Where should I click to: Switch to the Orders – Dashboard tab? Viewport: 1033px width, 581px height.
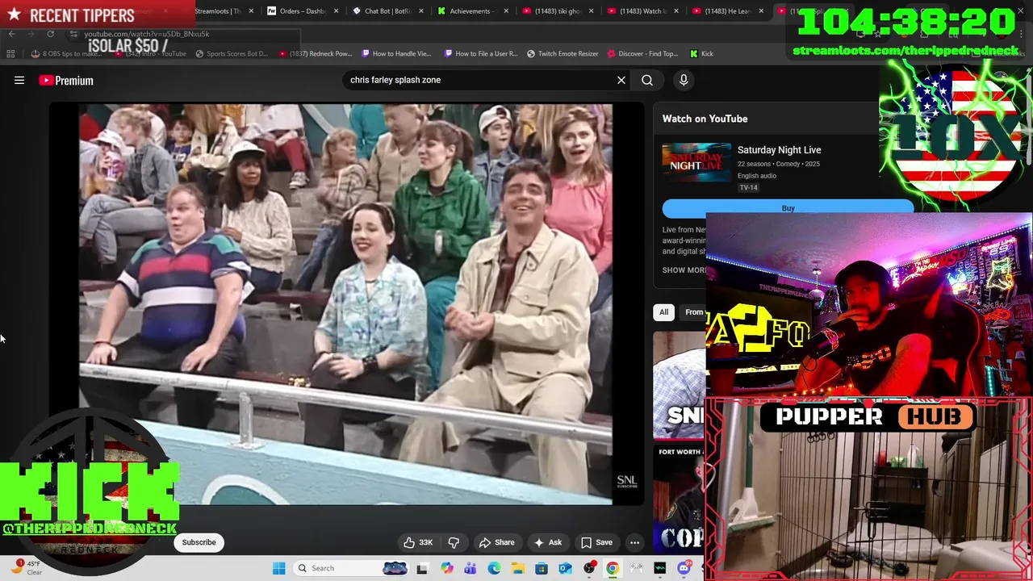tap(303, 11)
